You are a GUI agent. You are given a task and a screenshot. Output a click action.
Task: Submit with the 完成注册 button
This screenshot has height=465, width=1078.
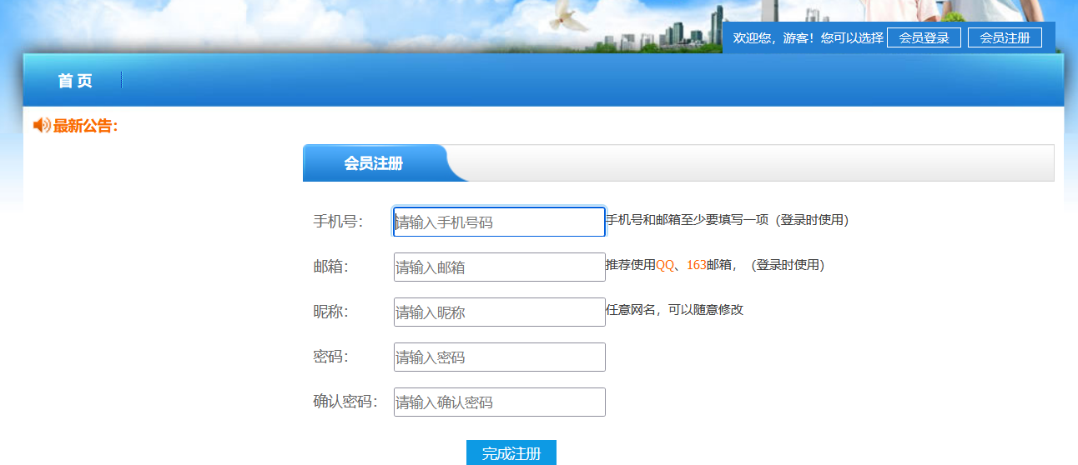point(511,453)
